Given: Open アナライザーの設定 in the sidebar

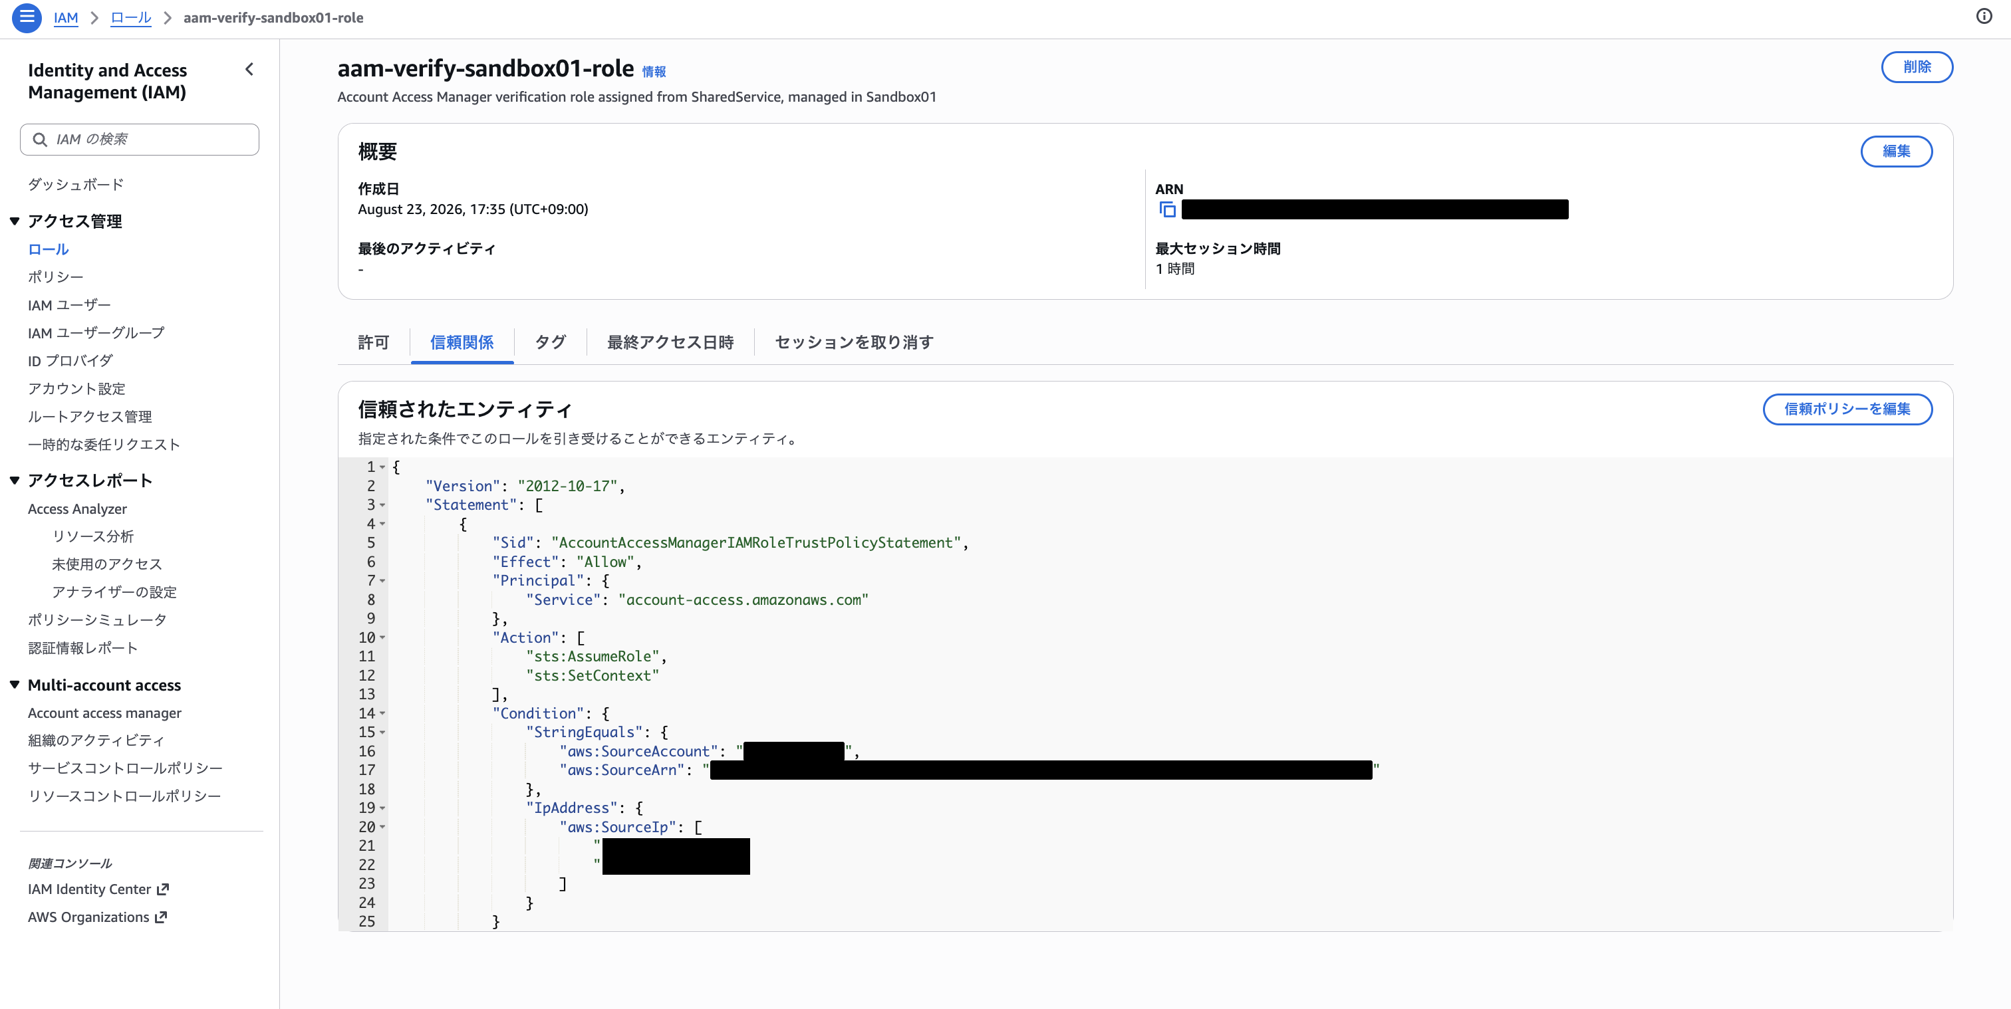Looking at the screenshot, I should pyautogui.click(x=115, y=592).
